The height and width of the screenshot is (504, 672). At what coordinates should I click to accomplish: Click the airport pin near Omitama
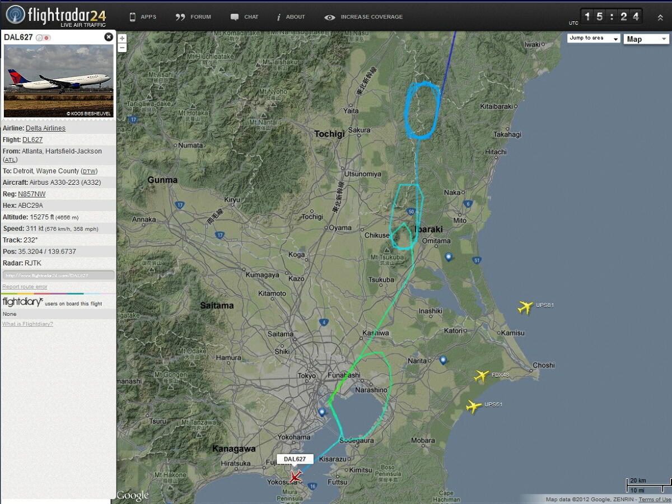[x=449, y=257]
